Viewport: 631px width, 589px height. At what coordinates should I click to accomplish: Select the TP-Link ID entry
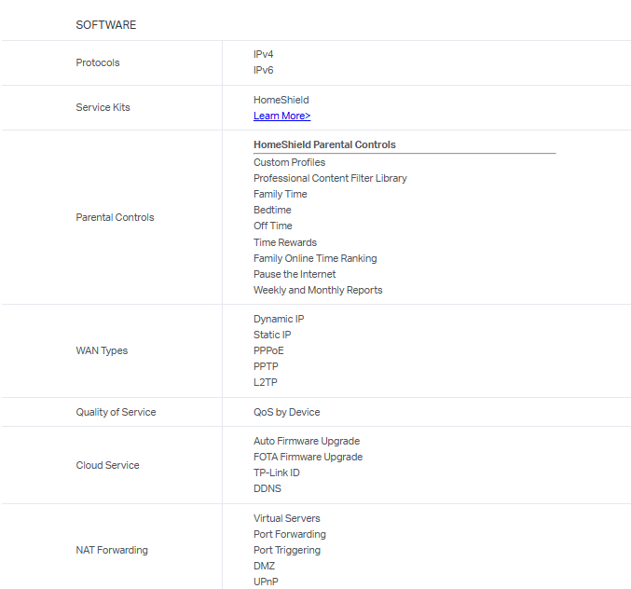(276, 473)
